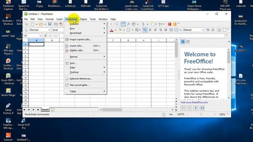
Task: Open the Arial font name dropdown
Action: click(x=58, y=30)
